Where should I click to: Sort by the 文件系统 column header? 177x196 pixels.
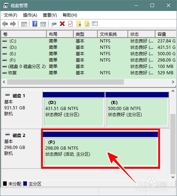(113, 34)
